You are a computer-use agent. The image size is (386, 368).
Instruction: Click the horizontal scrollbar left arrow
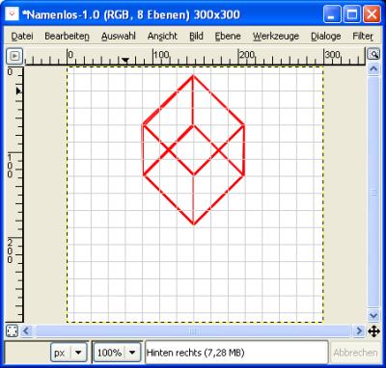(26, 330)
